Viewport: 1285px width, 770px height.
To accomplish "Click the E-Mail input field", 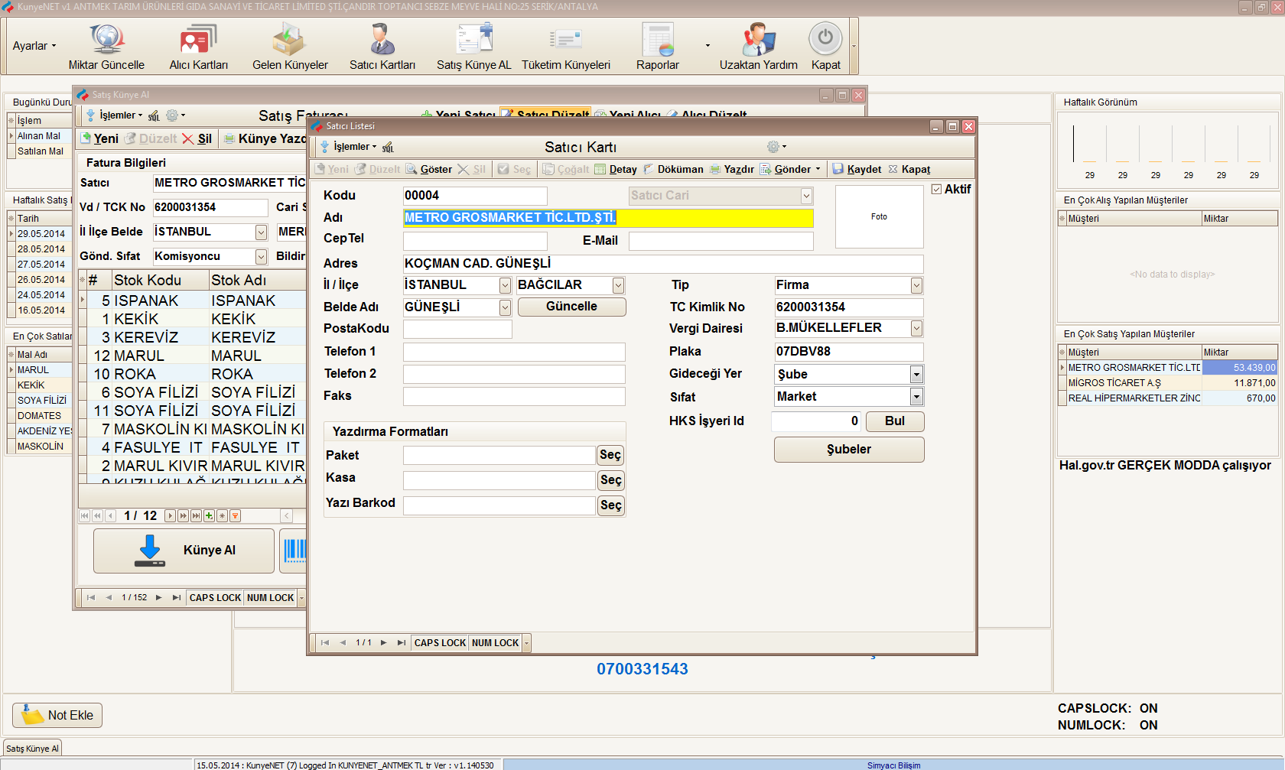I will [x=721, y=241].
